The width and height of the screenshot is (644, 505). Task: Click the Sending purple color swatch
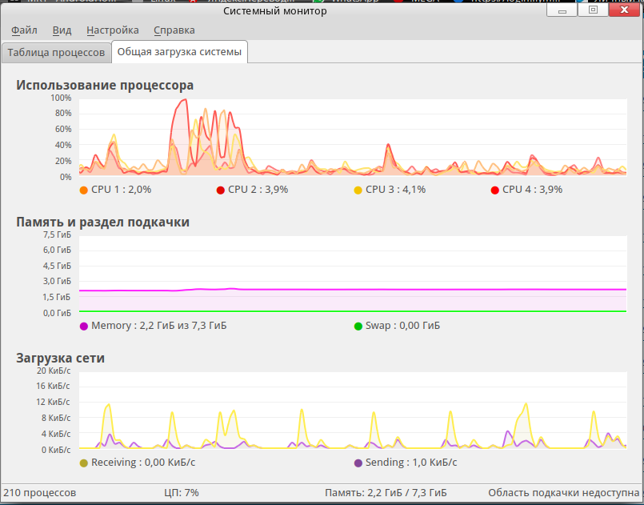pos(358,463)
